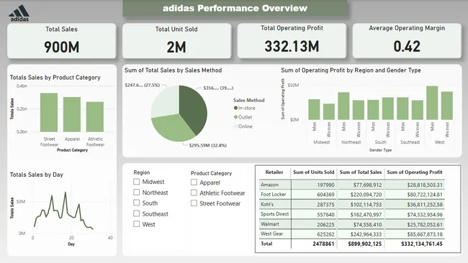Select the Walmart retailer cell

pyautogui.click(x=275, y=224)
